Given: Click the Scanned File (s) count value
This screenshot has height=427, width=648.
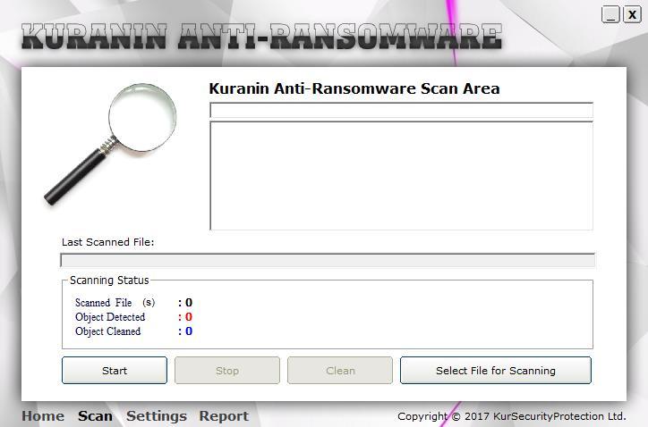Looking at the screenshot, I should coord(189,303).
